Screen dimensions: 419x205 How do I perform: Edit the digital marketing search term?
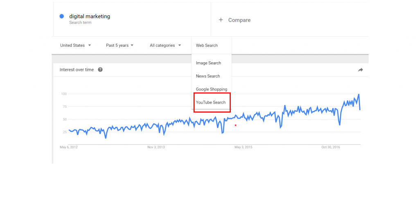tap(90, 16)
